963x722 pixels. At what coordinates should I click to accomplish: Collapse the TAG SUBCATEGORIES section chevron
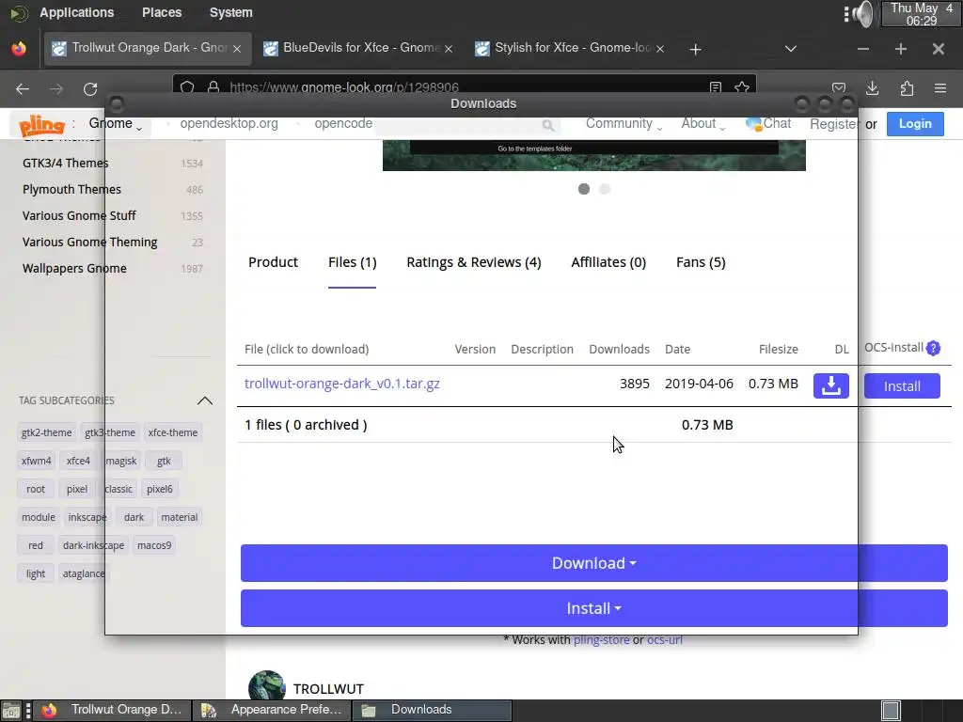(x=204, y=400)
